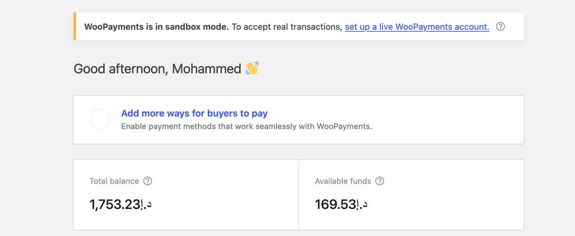Click the bold 'WooPayments is in sandbox mode' text
Screen dimensions: 575x236
coord(156,27)
